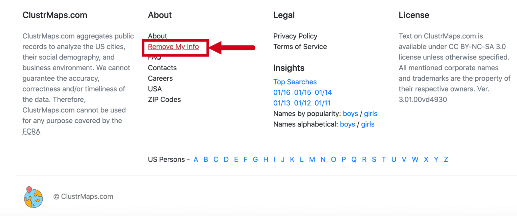The width and height of the screenshot is (517, 216).
Task: Open top searches for 01/16
Action: pos(281,92)
